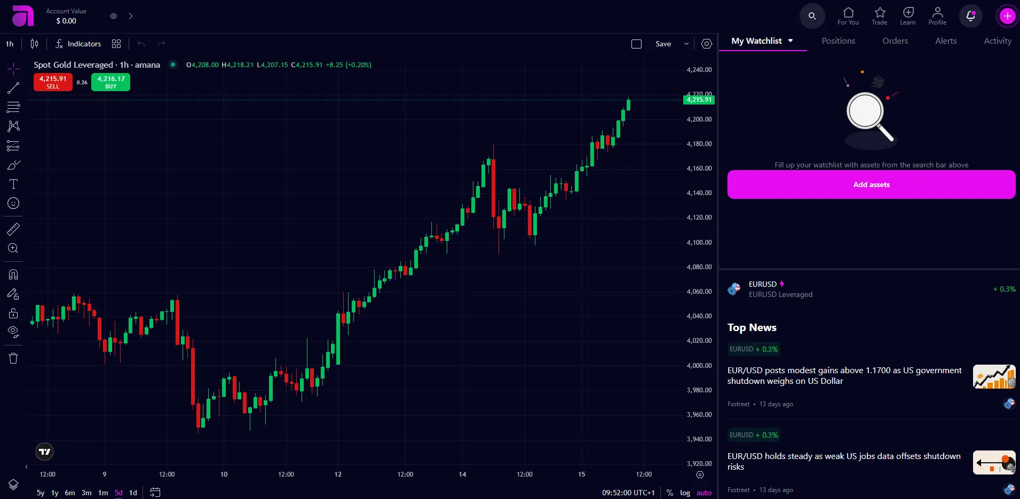Open the ruler measure tool
1020x499 pixels.
[x=13, y=229]
